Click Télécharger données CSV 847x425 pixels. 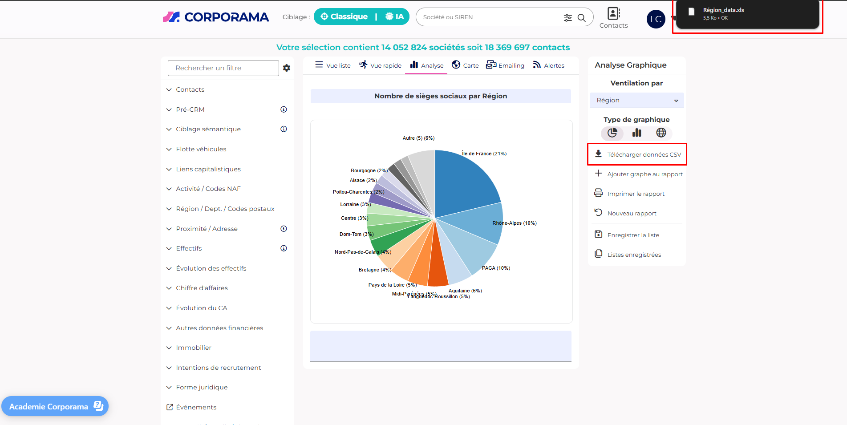click(638, 154)
